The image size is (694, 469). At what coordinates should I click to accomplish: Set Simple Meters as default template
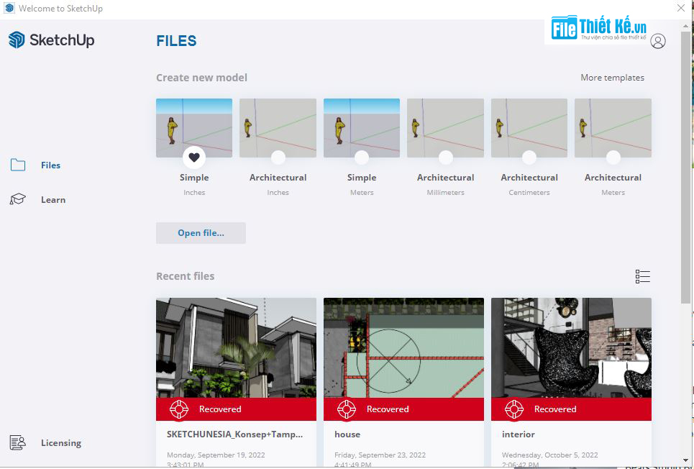[362, 158]
